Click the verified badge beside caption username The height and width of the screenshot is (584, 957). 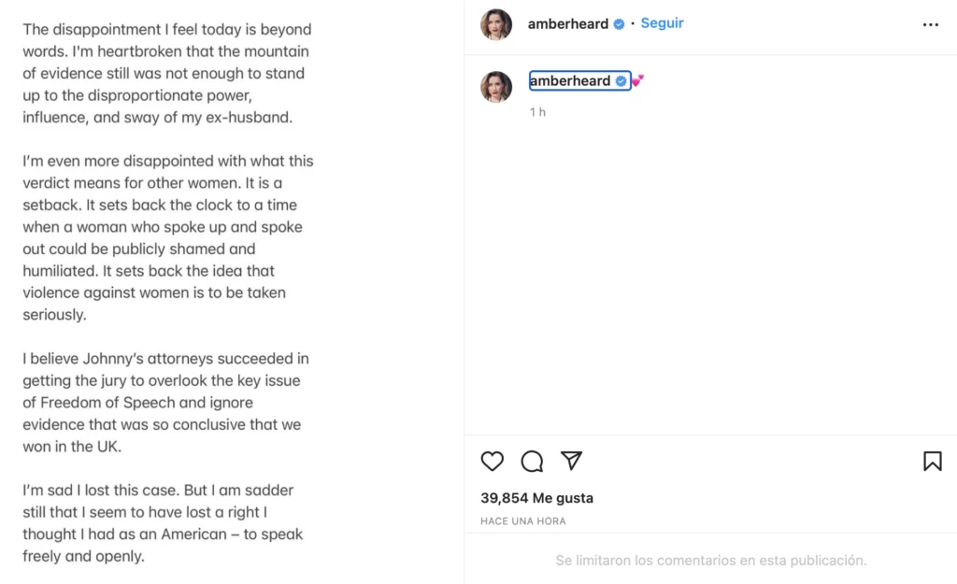point(621,81)
